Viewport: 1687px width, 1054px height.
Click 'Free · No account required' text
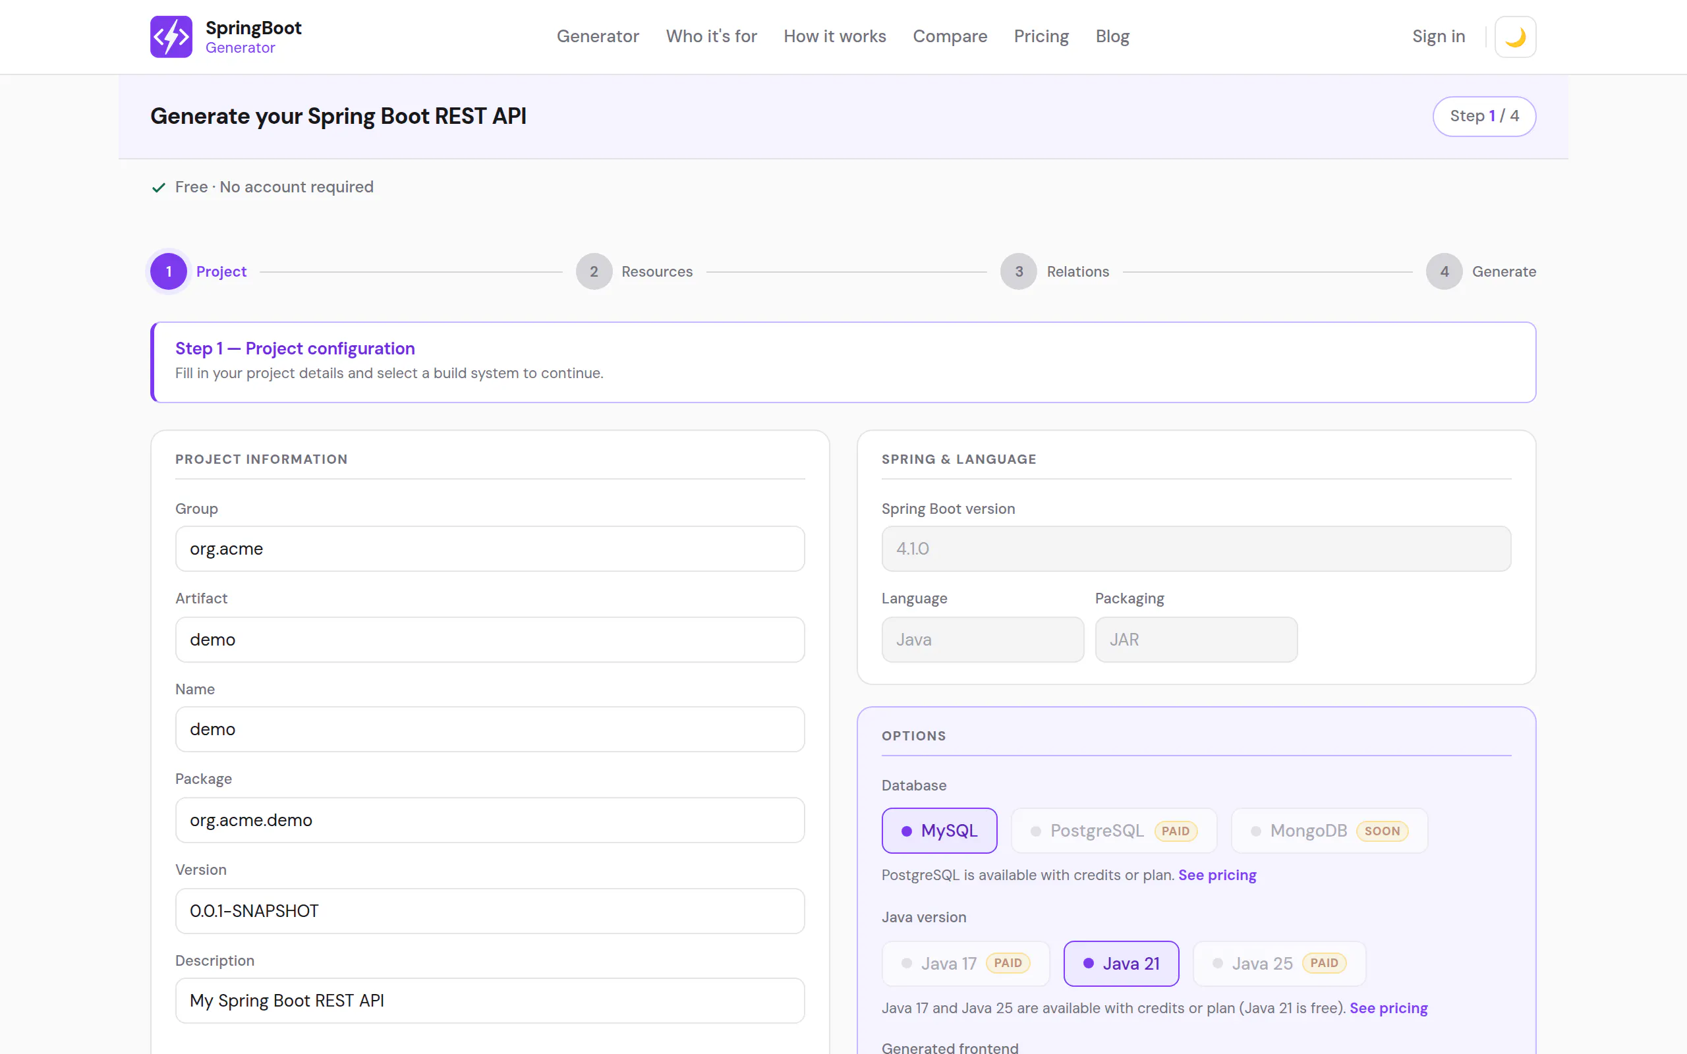pos(274,187)
